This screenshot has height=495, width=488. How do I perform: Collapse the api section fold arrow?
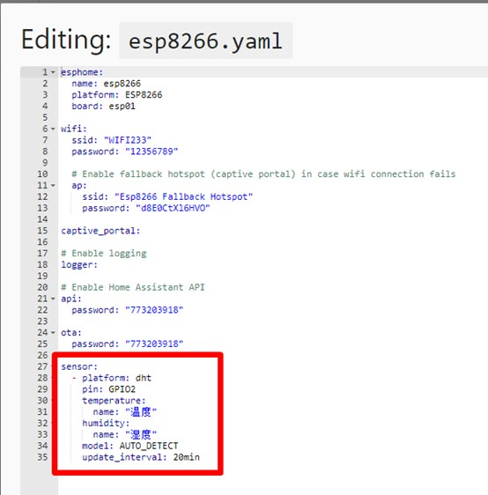tap(53, 299)
